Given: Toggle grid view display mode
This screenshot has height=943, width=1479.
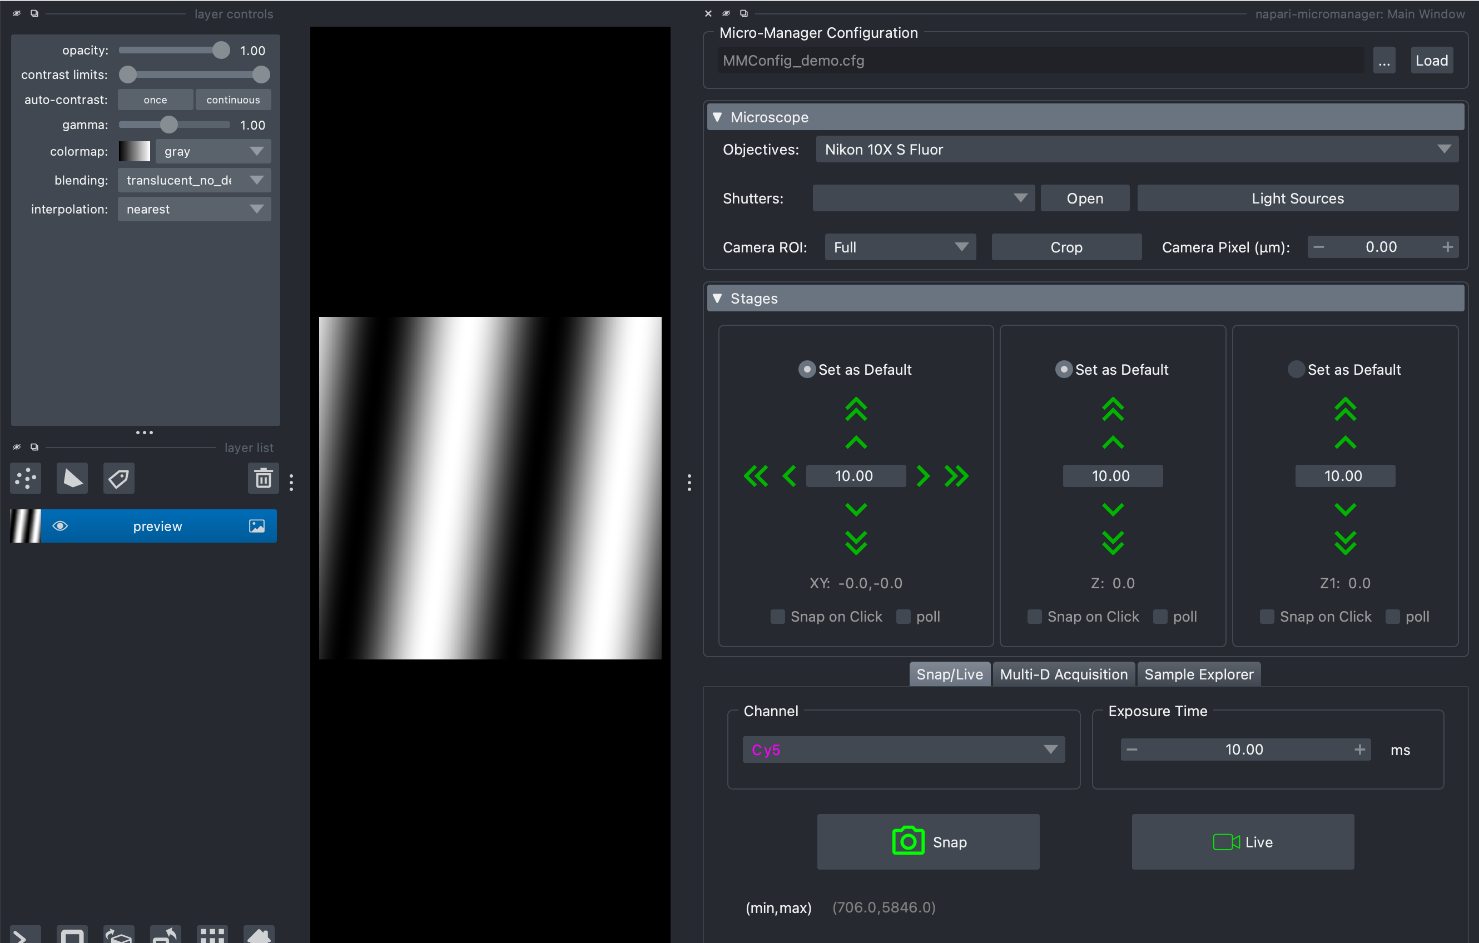Looking at the screenshot, I should pyautogui.click(x=211, y=935).
